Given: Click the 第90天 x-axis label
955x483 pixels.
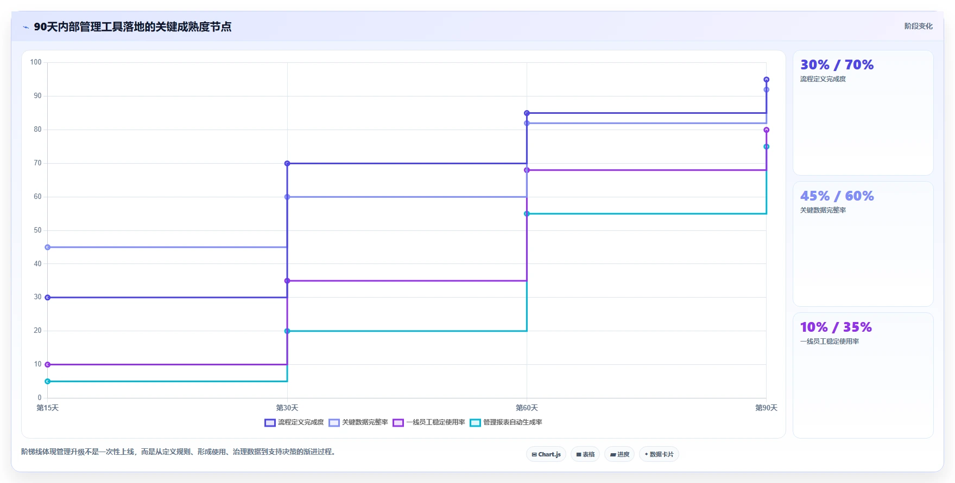Looking at the screenshot, I should [x=767, y=408].
